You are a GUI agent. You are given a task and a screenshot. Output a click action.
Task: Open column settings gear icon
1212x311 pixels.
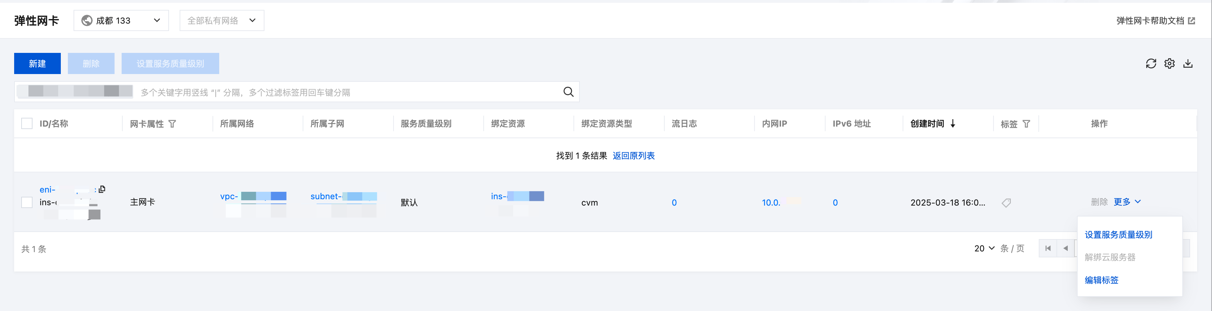pyautogui.click(x=1169, y=63)
